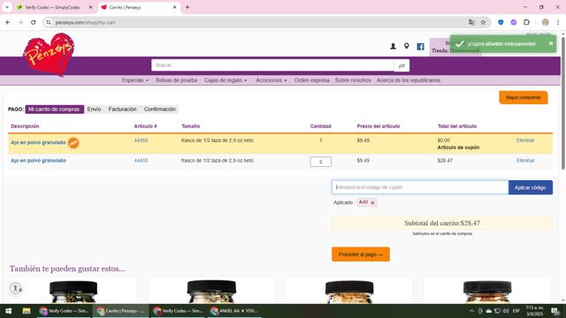Open second Ajo en polvo granulado link
This screenshot has height=318, width=566.
pyautogui.click(x=38, y=161)
